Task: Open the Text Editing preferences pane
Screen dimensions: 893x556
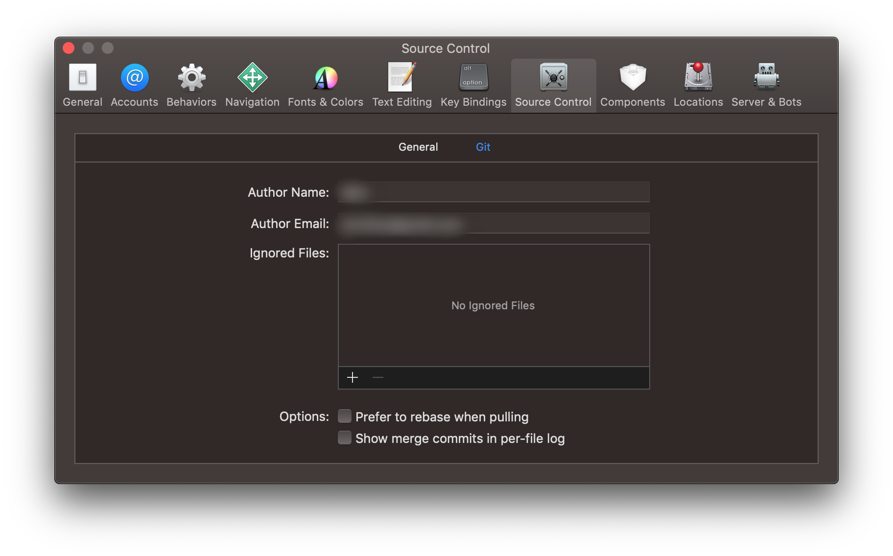Action: [x=402, y=84]
